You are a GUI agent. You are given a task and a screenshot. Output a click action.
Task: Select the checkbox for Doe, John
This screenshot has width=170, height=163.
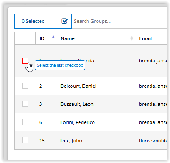tap(25, 140)
